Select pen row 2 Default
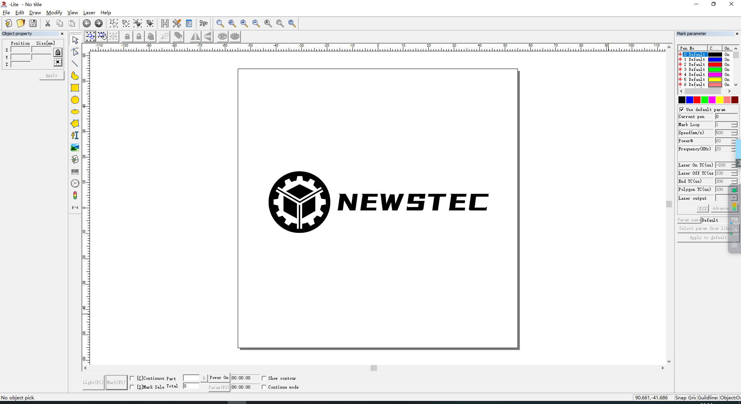 tap(695, 64)
